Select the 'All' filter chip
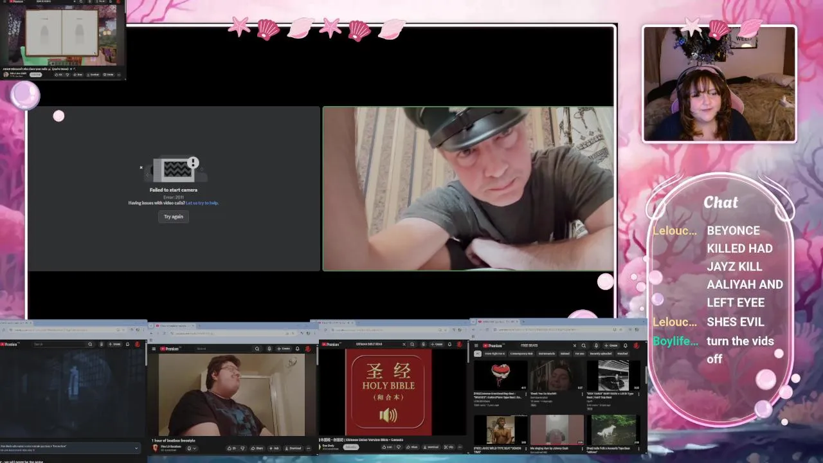Viewport: 823px width, 463px height. pos(478,354)
